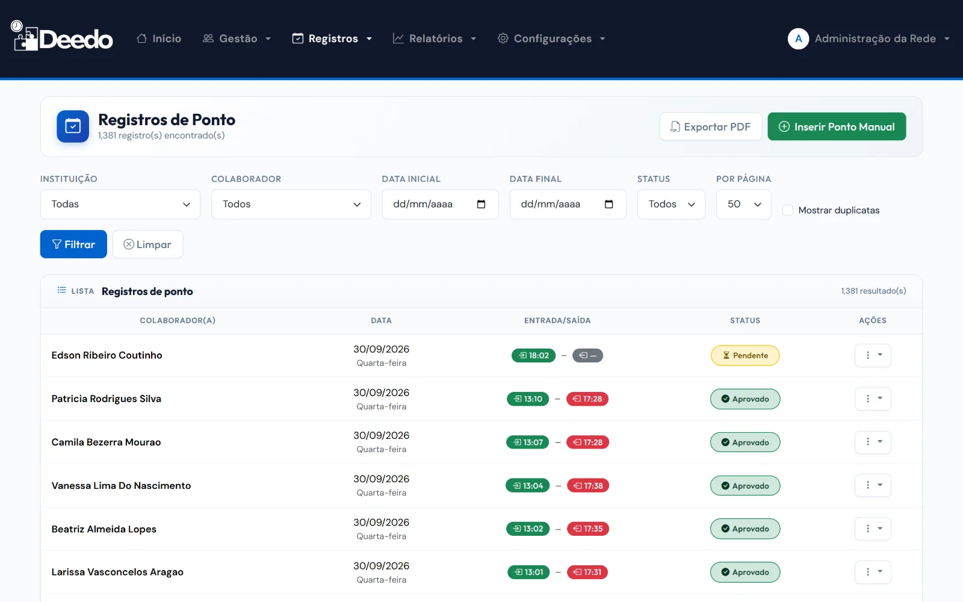This screenshot has height=602, width=963.
Task: Open actions menu for Camila Bezerra Mourao
Action: (x=873, y=442)
